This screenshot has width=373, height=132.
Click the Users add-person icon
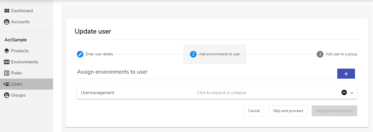[x=7, y=84]
